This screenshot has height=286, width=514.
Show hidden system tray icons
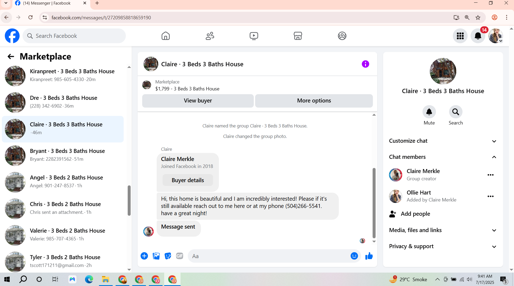click(437, 279)
